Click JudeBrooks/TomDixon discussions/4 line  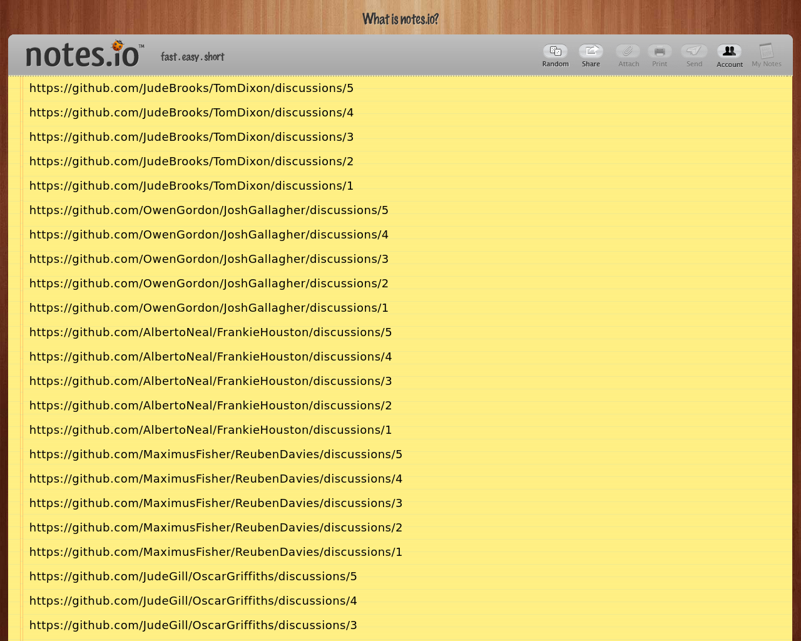click(191, 113)
